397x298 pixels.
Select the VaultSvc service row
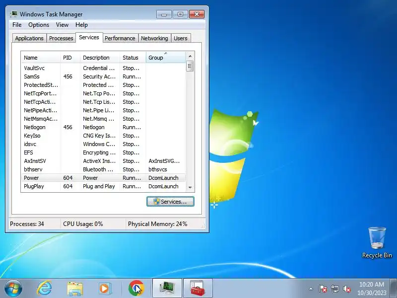coord(103,68)
